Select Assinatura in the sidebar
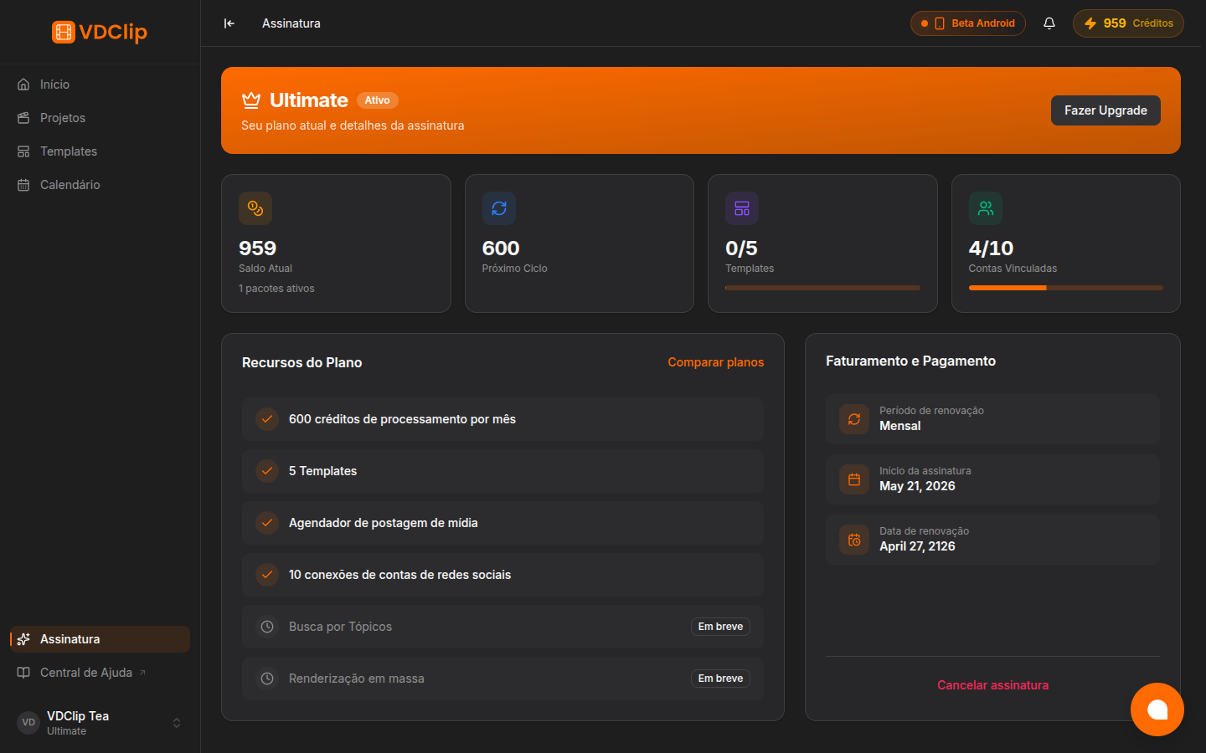 [100, 639]
